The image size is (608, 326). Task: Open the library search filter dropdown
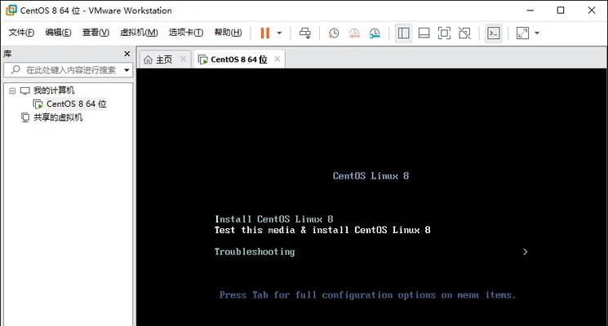tap(126, 70)
